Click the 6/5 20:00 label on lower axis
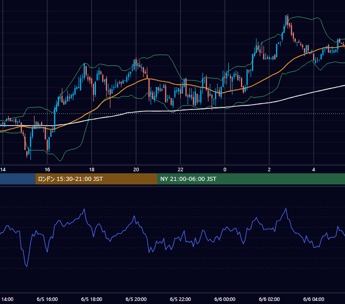 [136, 299]
